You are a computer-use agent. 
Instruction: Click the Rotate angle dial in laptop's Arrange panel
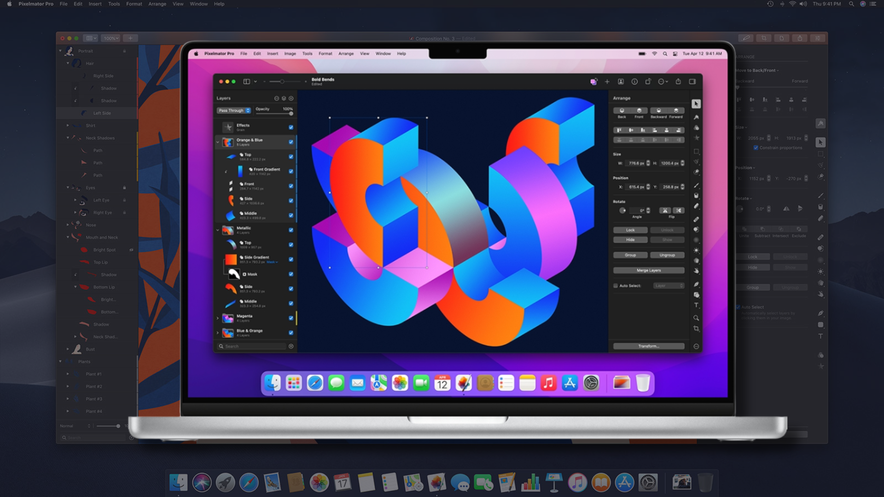(622, 210)
